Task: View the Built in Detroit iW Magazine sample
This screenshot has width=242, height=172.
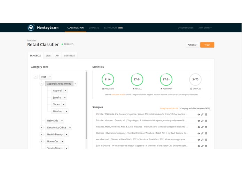Action: [198, 146]
